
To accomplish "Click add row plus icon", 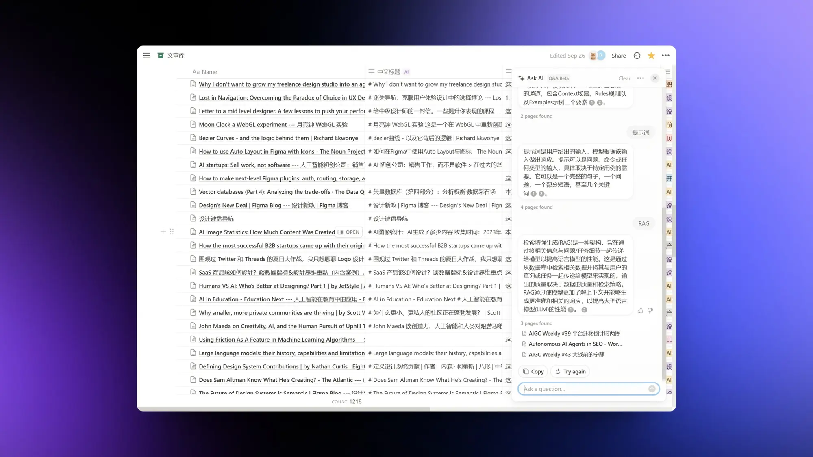I will [163, 232].
